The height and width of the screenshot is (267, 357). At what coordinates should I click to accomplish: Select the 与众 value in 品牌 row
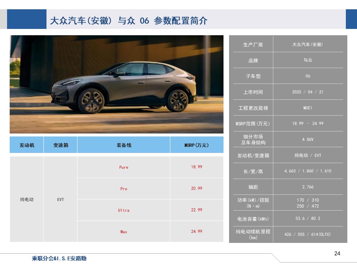coord(308,60)
